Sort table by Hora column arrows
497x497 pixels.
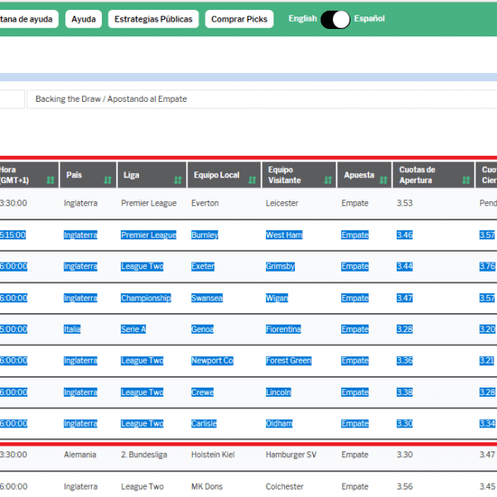pos(51,180)
